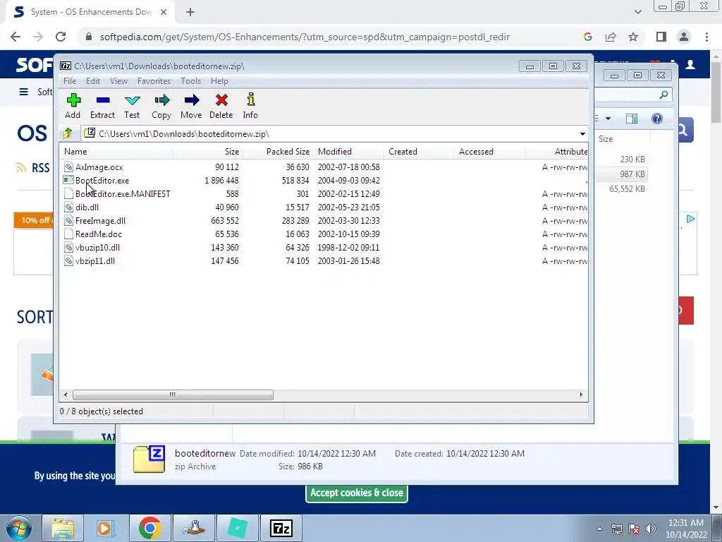Open 7-Zip File menu

pos(70,81)
